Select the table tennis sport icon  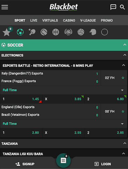coord(32,32)
